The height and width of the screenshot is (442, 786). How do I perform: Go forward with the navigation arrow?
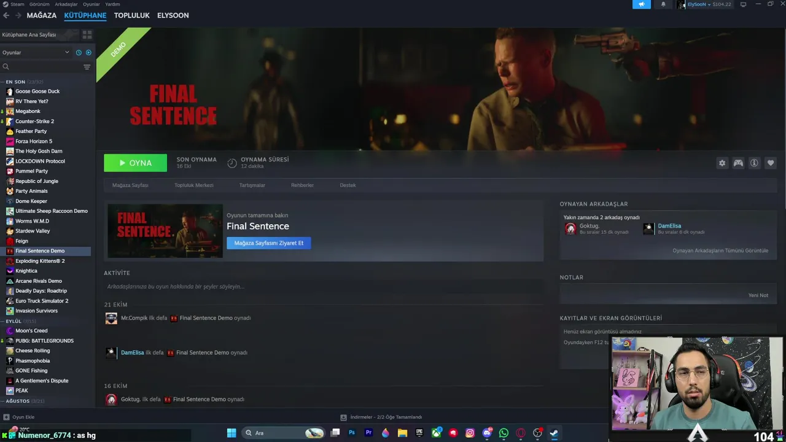[x=18, y=15]
